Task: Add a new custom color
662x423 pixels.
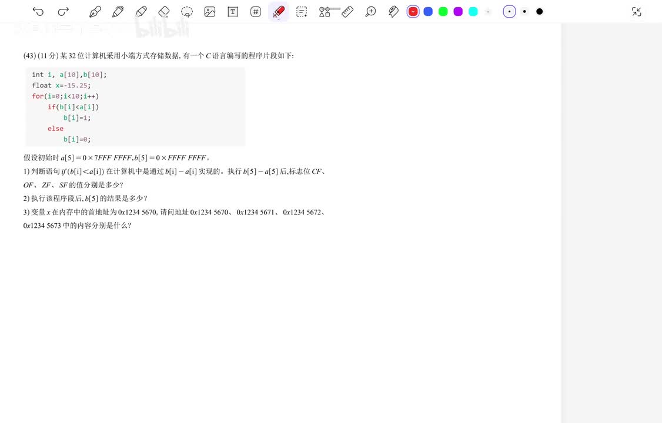Action: pyautogui.click(x=488, y=11)
